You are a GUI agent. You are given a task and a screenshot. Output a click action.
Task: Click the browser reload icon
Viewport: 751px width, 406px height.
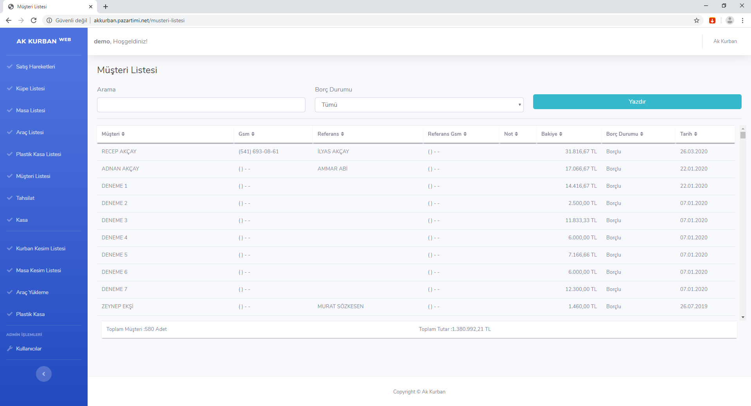point(34,20)
